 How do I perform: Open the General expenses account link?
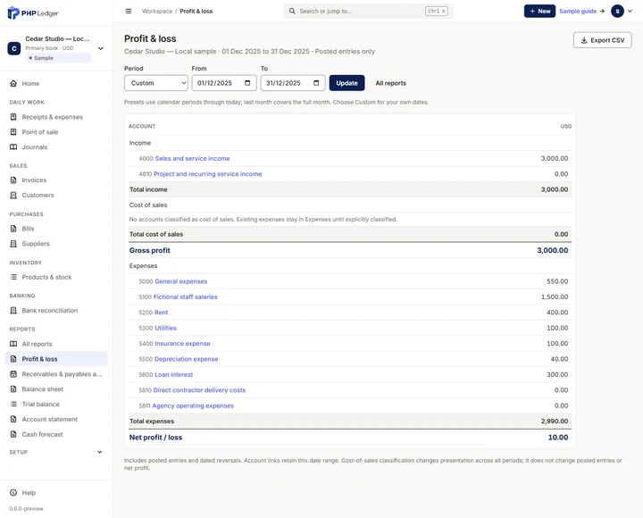(180, 281)
